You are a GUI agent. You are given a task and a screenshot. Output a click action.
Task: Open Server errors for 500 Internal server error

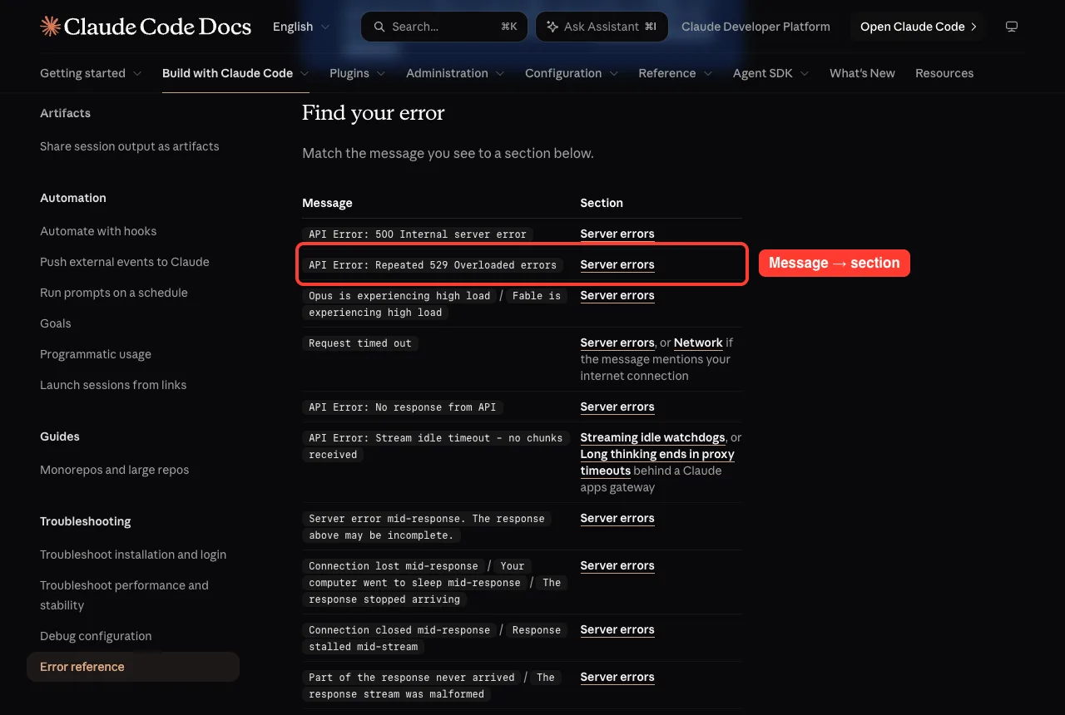click(x=617, y=234)
